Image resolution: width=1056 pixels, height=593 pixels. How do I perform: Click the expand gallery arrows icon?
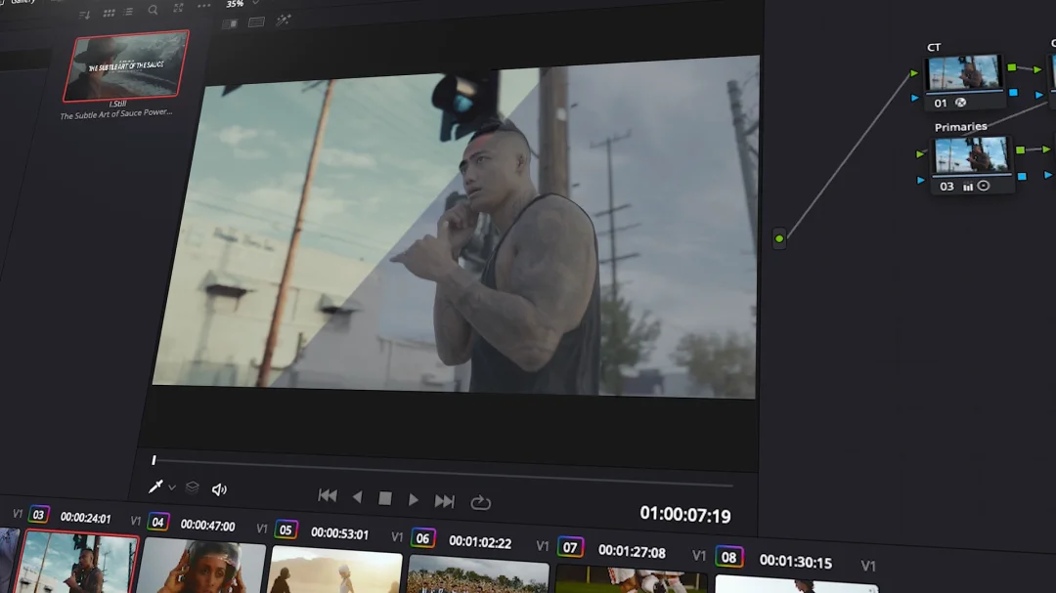coord(178,9)
